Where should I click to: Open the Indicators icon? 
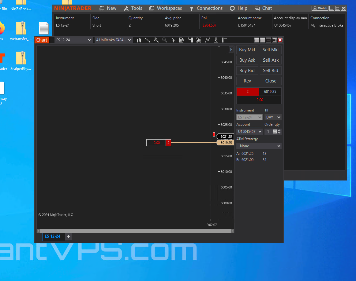[207, 40]
